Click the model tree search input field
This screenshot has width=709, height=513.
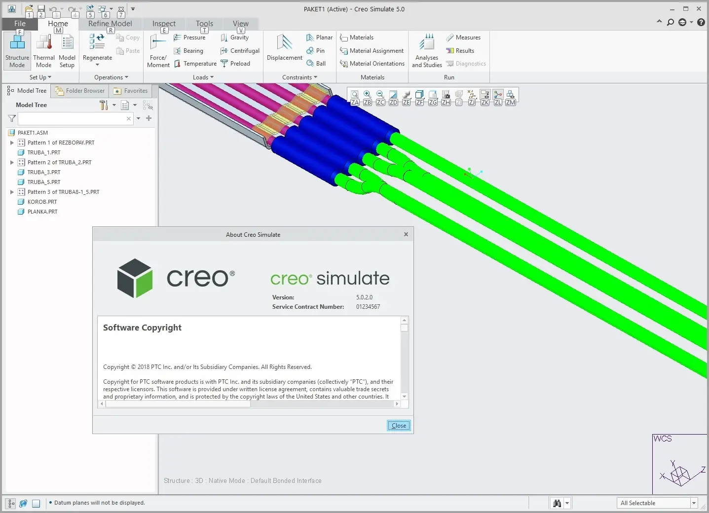tap(75, 118)
